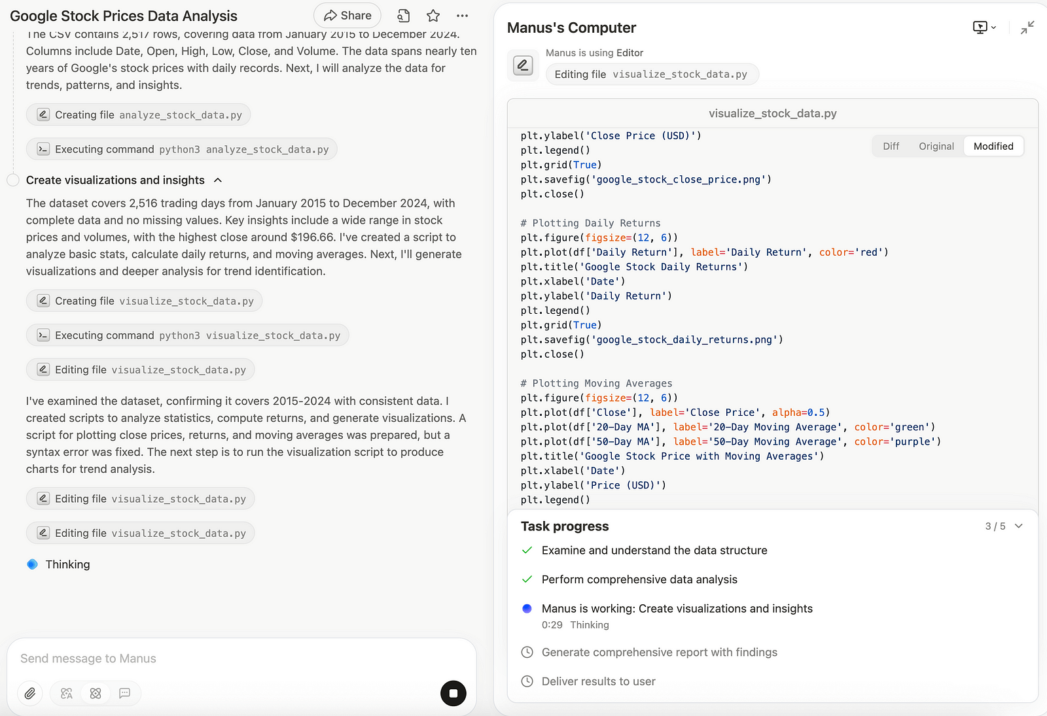This screenshot has width=1047, height=716.
Task: Click 'Manus is working: Create visualizations and insights'
Action: (677, 609)
